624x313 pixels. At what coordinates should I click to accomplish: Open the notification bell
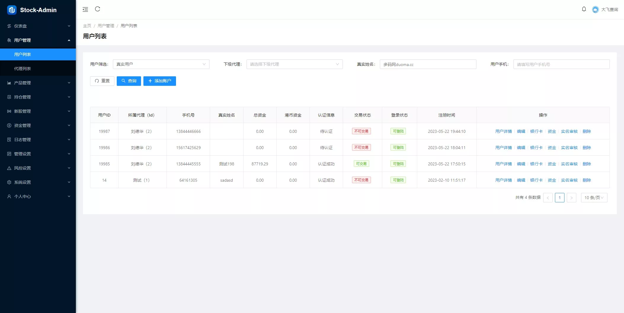coord(584,9)
